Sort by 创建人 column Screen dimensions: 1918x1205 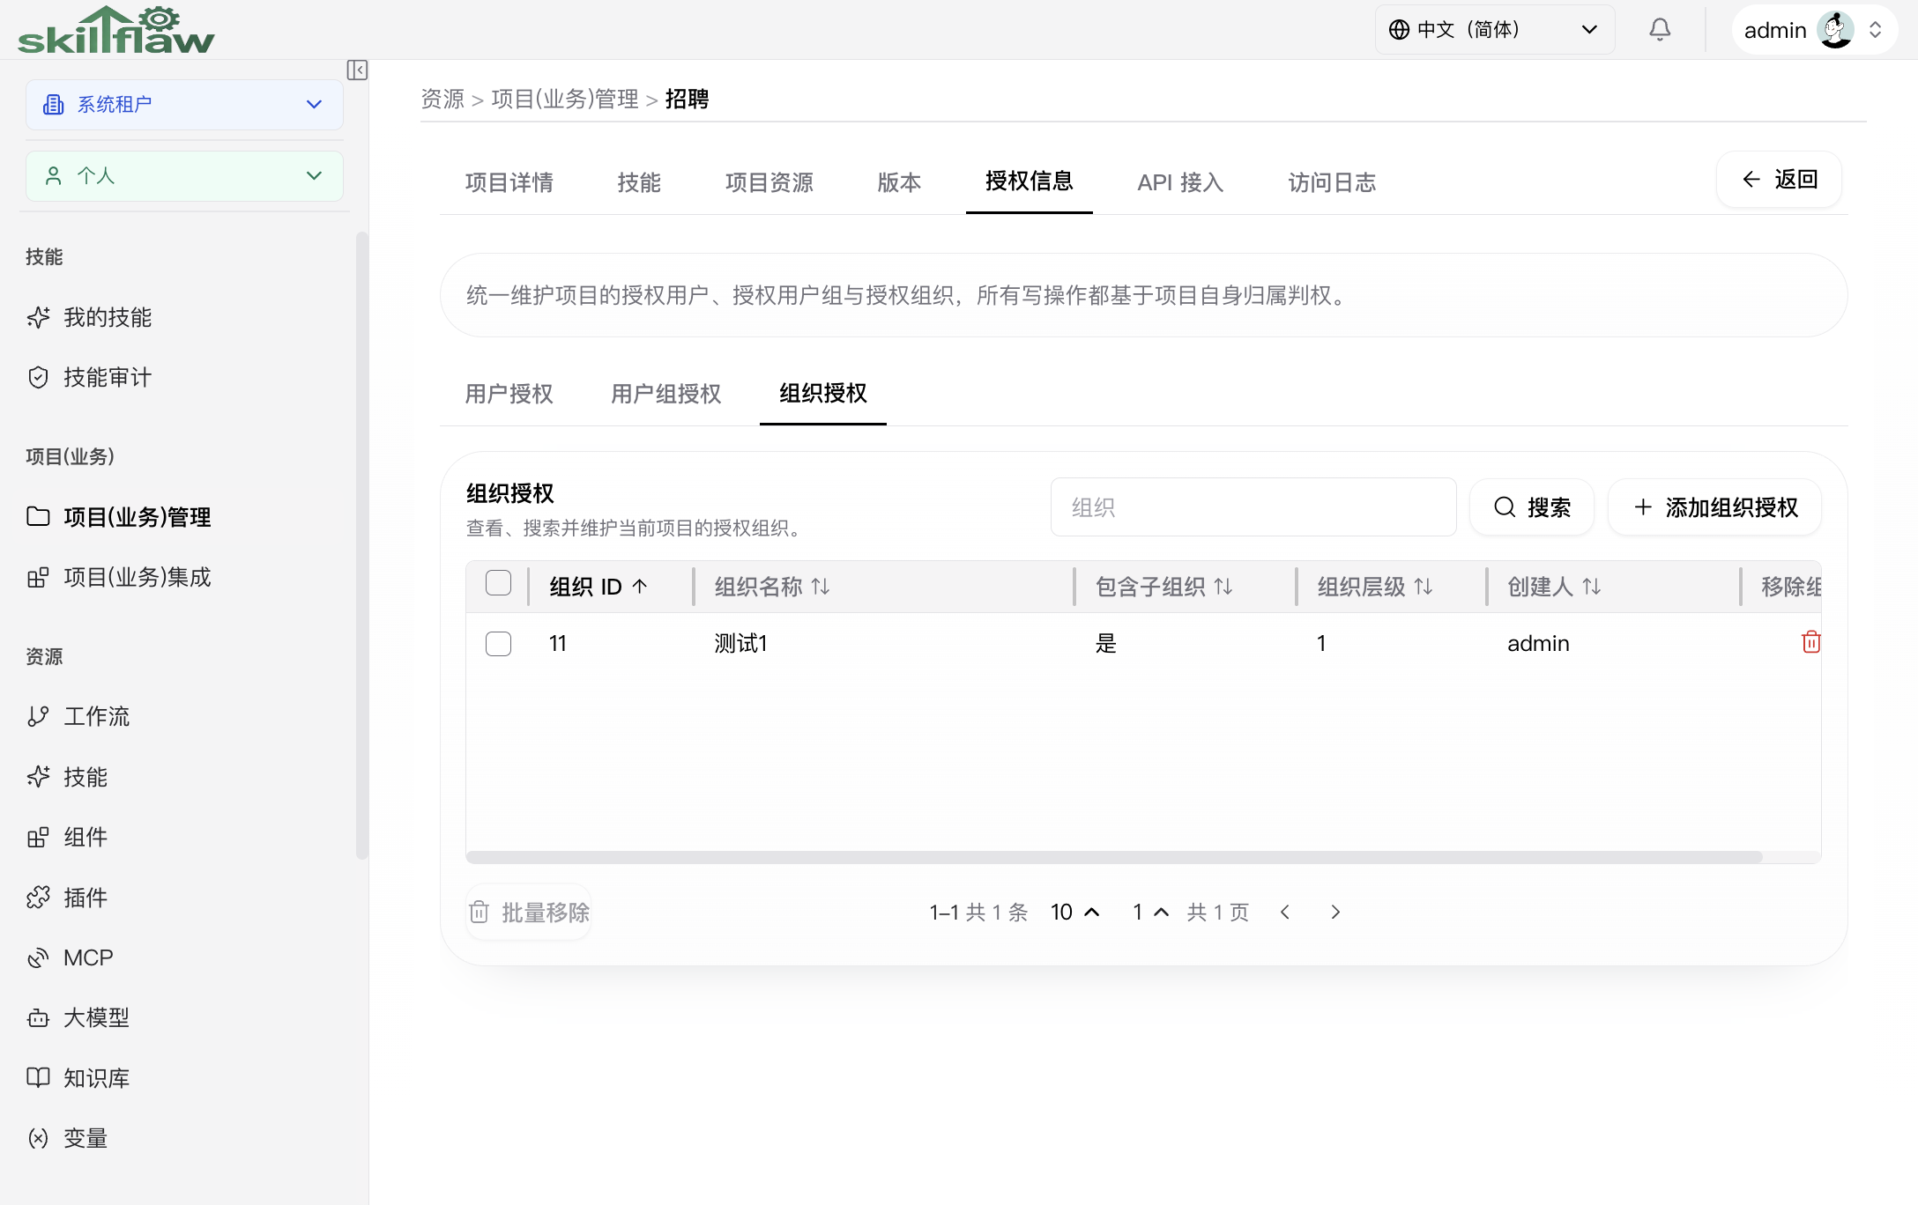click(1554, 587)
